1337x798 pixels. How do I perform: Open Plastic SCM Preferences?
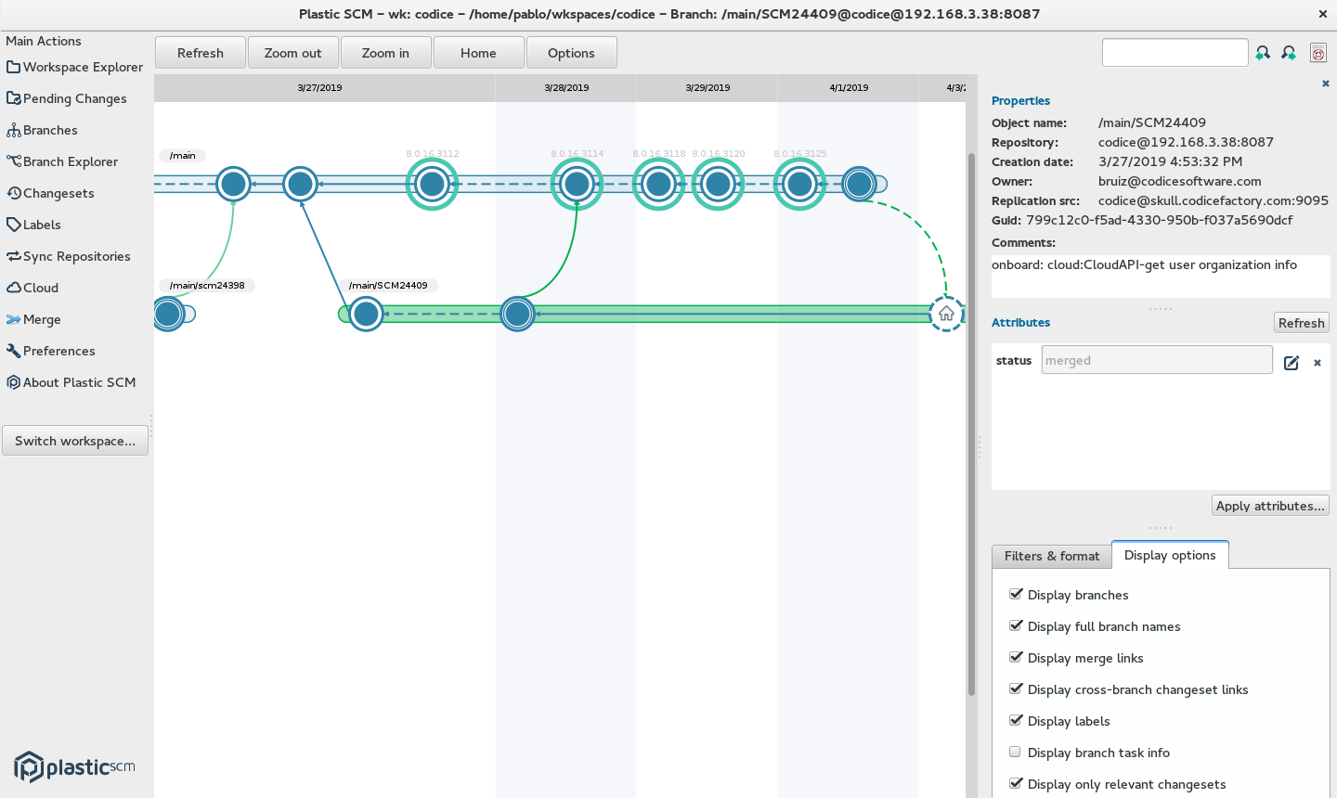tap(58, 351)
